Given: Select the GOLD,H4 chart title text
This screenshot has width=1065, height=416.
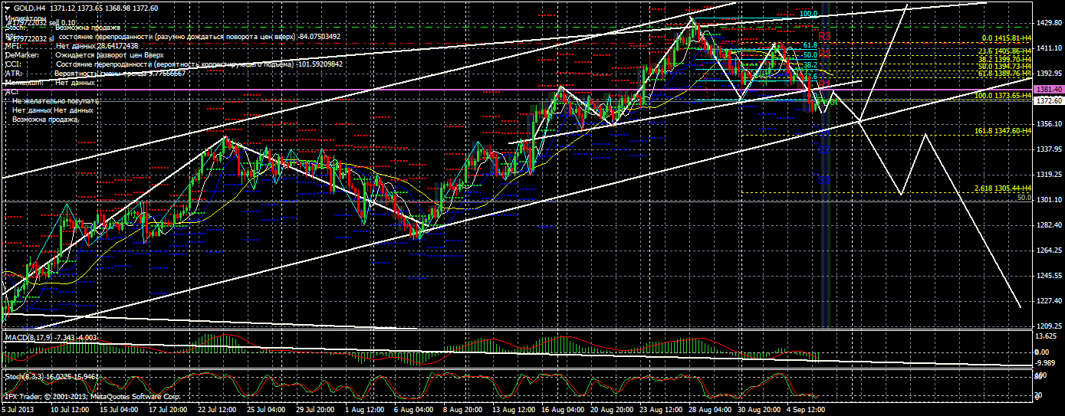Looking at the screenshot, I should pos(28,7).
